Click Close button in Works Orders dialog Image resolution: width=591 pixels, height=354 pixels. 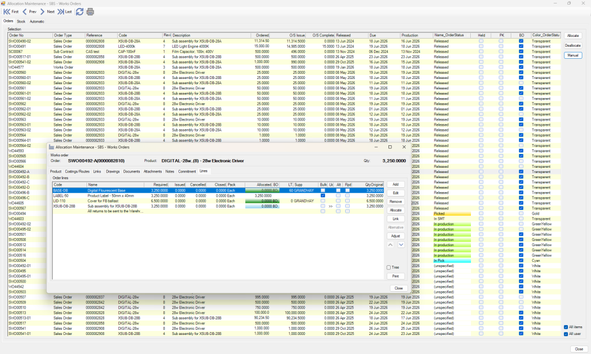coord(399,288)
